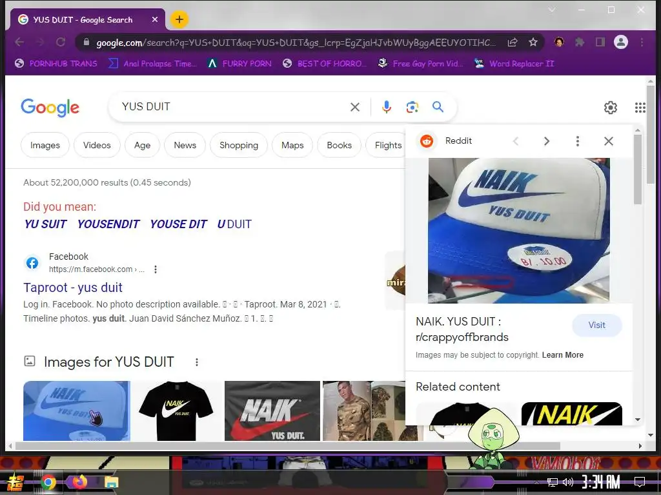Click the Learn More copyright link
The width and height of the screenshot is (661, 495).
pos(563,355)
